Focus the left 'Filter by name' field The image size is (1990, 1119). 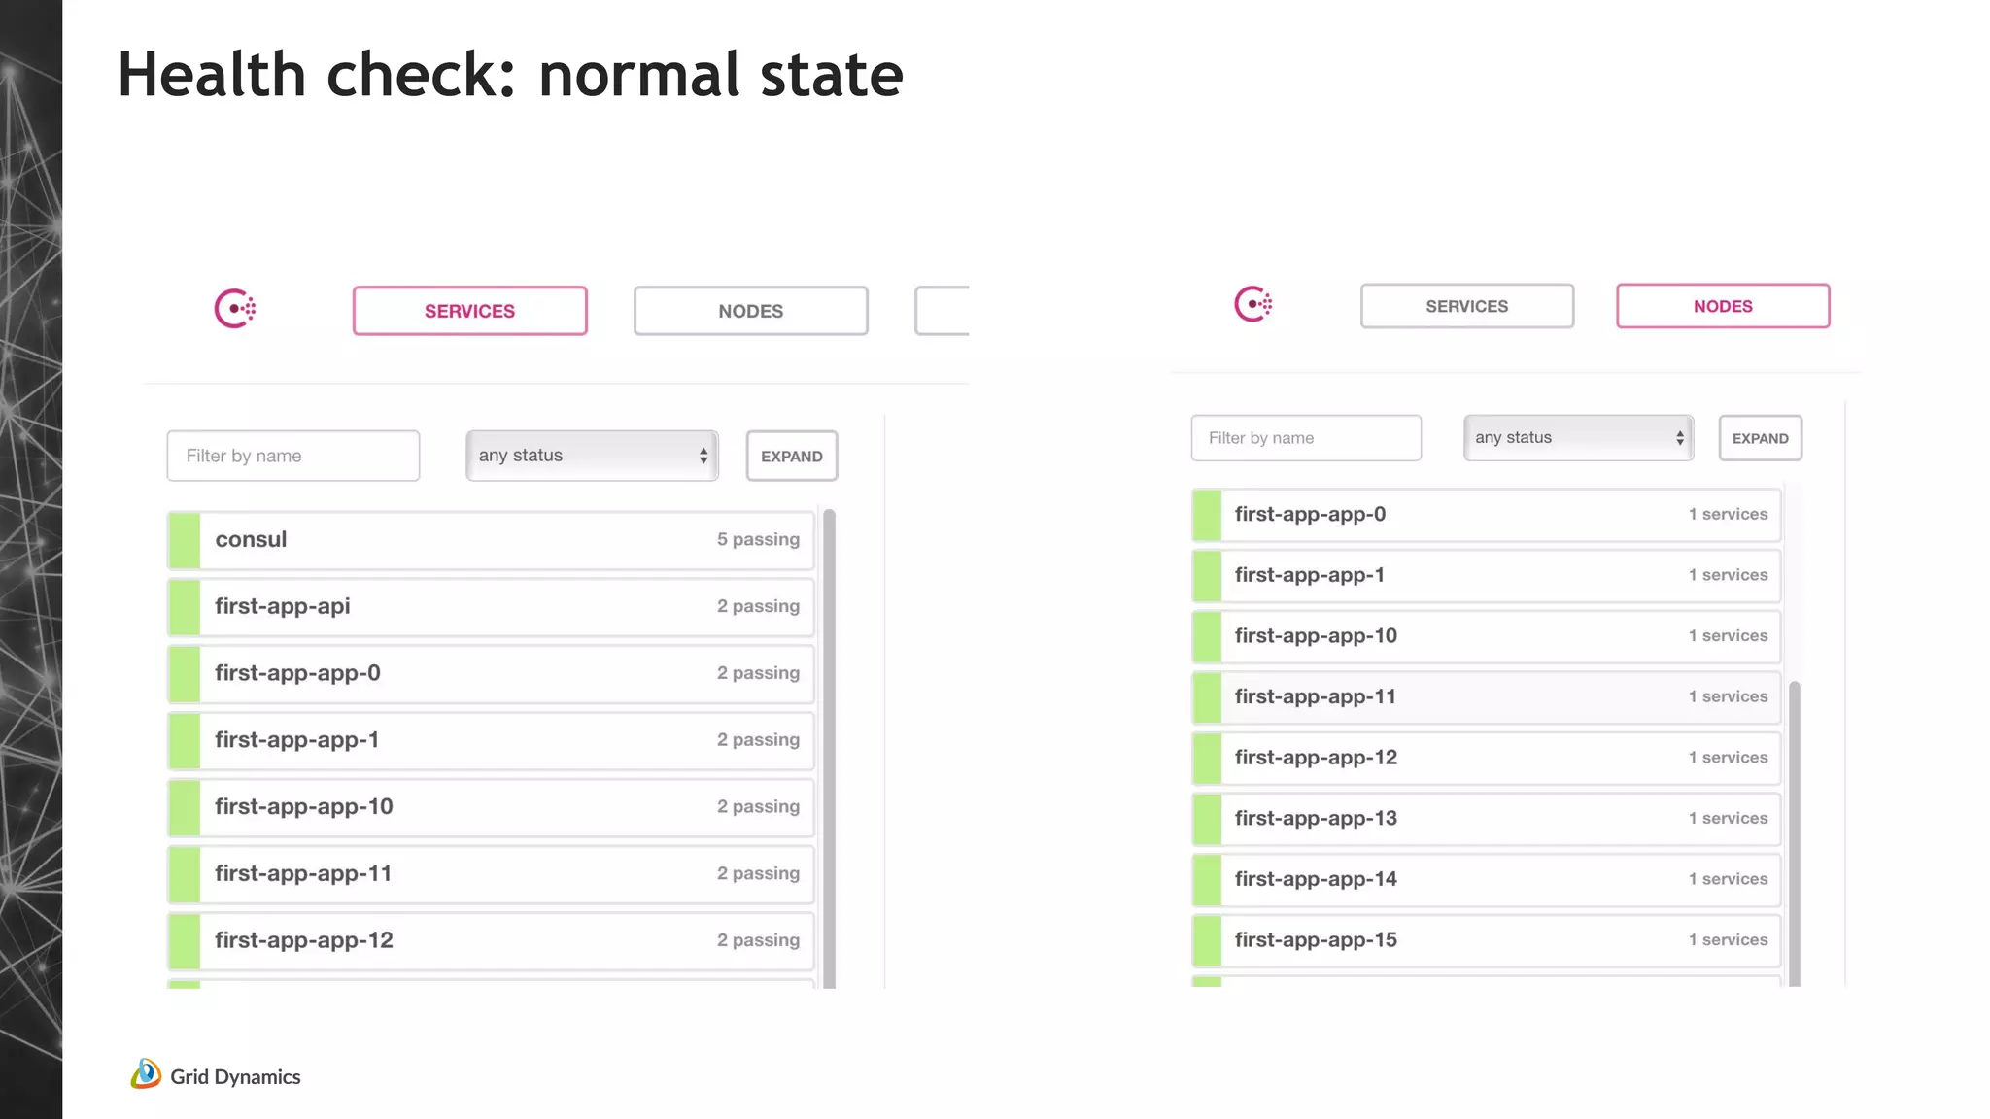(x=292, y=456)
